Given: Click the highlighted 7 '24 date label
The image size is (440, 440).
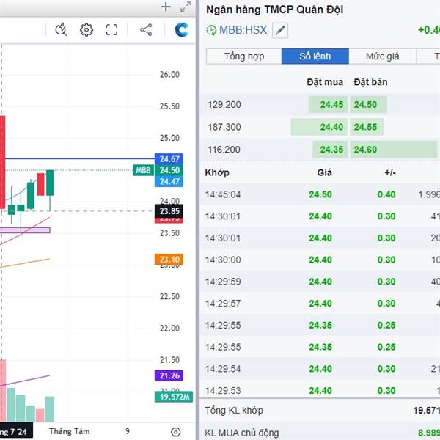Looking at the screenshot, I should coord(15,431).
